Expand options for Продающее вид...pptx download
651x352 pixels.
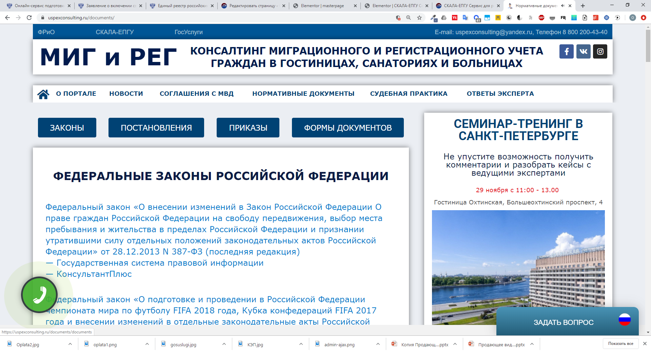click(532, 344)
